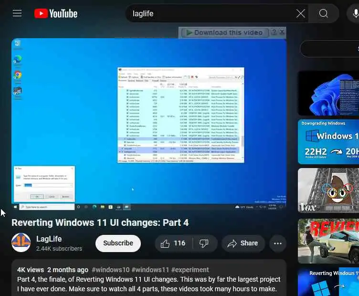This screenshot has width=359, height=296.
Task: Open the Cybertruck review video thumbnail
Action: pos(328,241)
